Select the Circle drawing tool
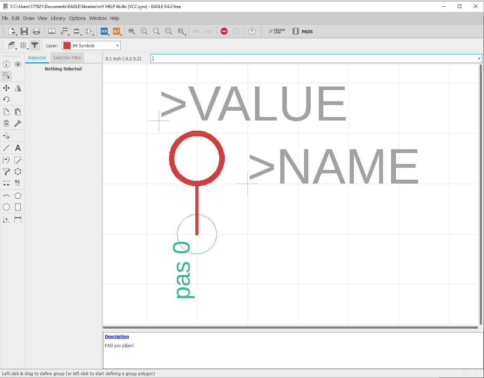 tap(6, 207)
